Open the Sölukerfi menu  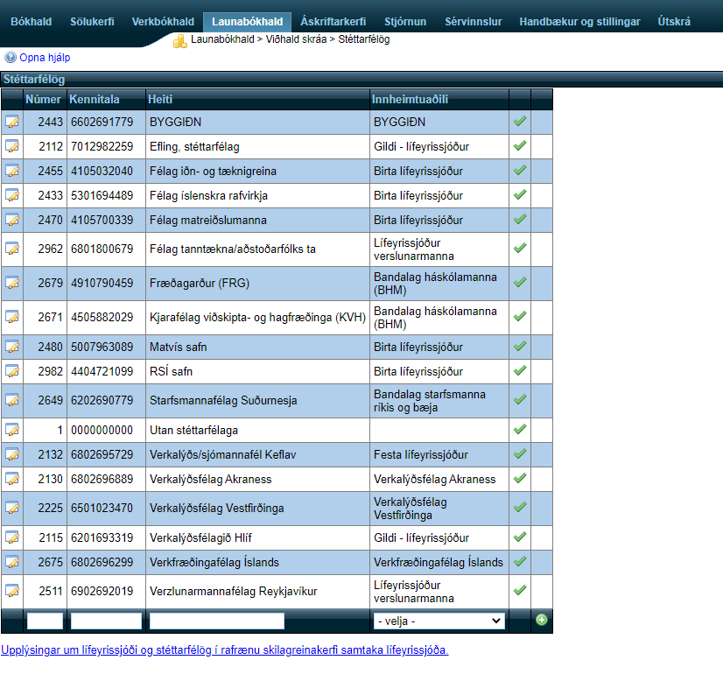pyautogui.click(x=92, y=21)
